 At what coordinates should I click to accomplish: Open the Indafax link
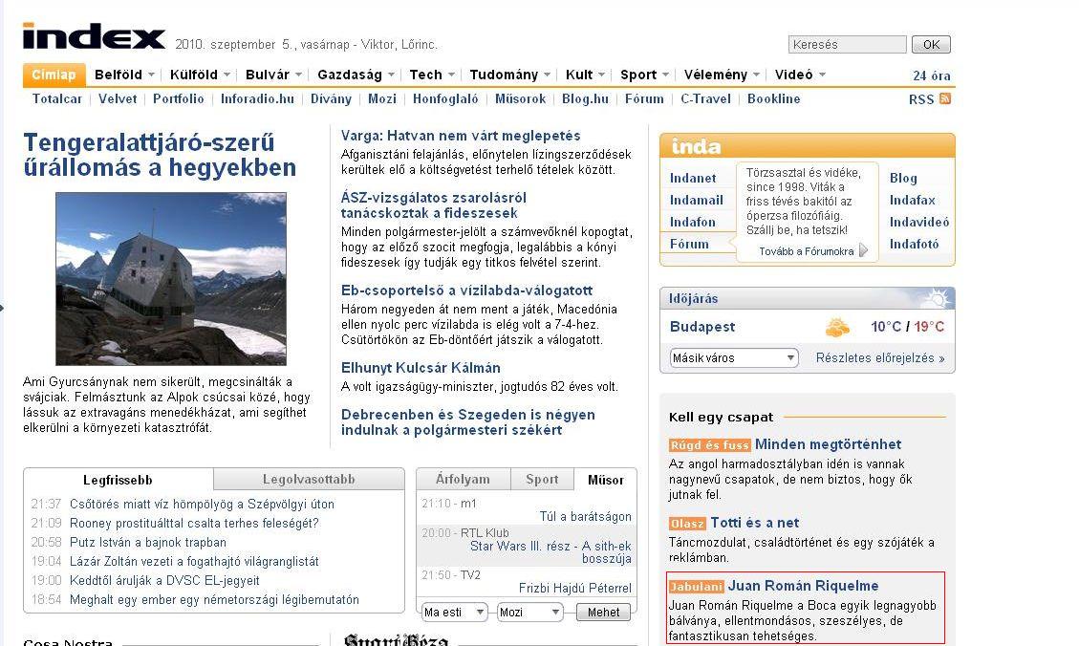(x=913, y=200)
